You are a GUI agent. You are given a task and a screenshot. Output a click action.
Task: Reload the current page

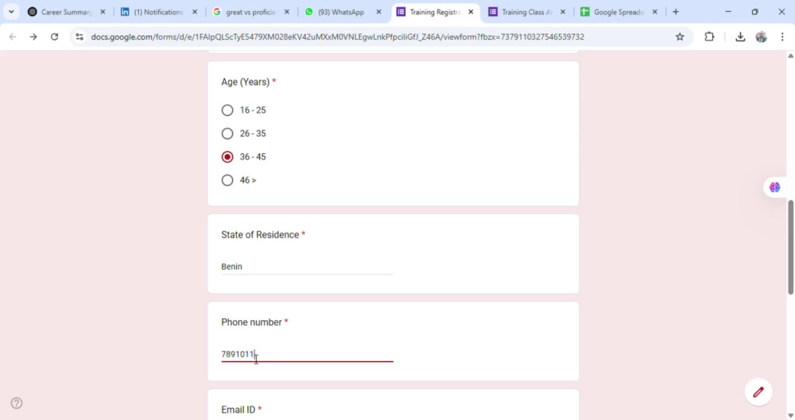54,37
